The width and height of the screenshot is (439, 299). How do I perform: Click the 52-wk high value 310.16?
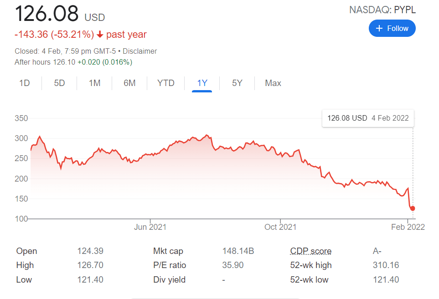(386, 265)
